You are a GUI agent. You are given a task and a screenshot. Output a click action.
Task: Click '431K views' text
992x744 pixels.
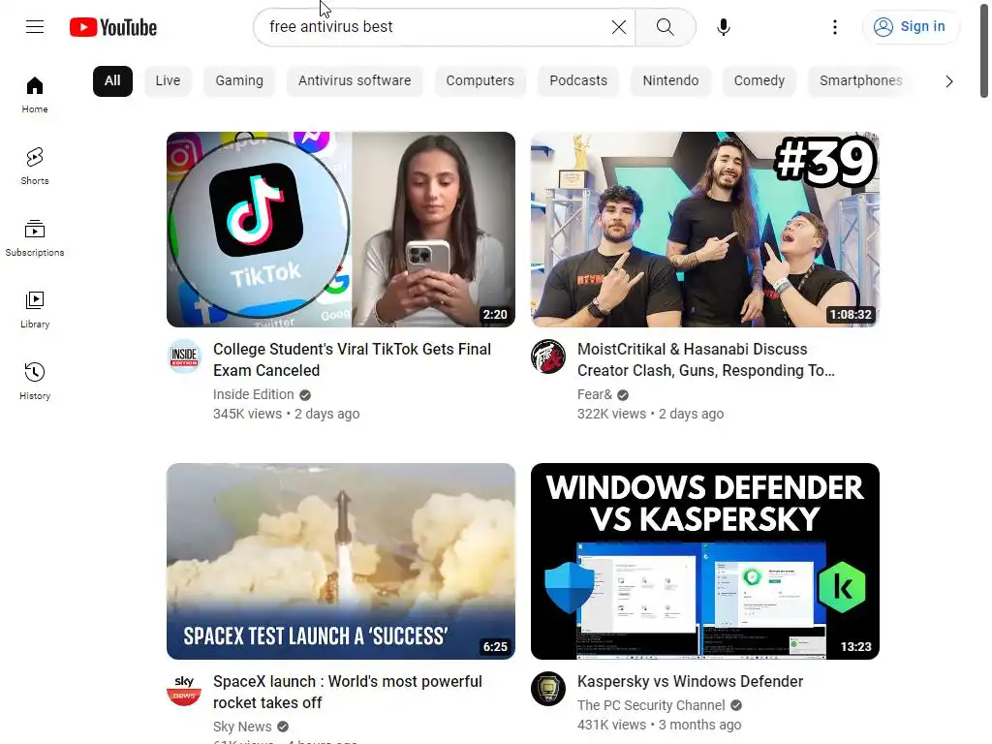click(x=611, y=725)
